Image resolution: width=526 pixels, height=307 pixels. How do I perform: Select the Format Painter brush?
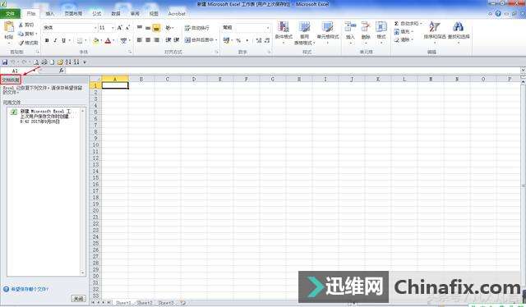coord(21,43)
